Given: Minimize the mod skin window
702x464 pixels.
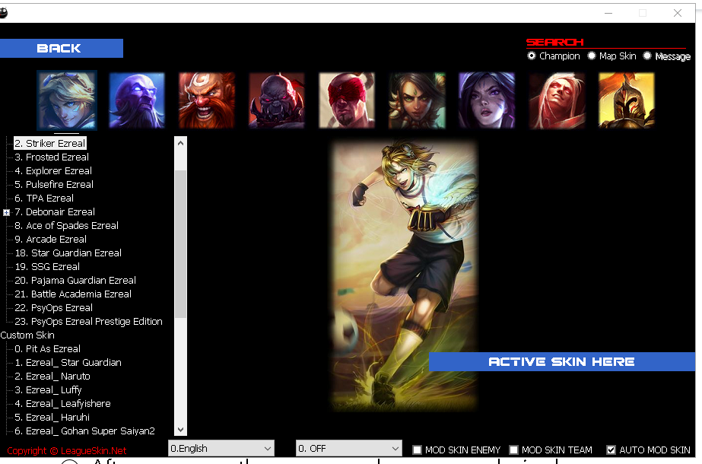Looking at the screenshot, I should [608, 13].
